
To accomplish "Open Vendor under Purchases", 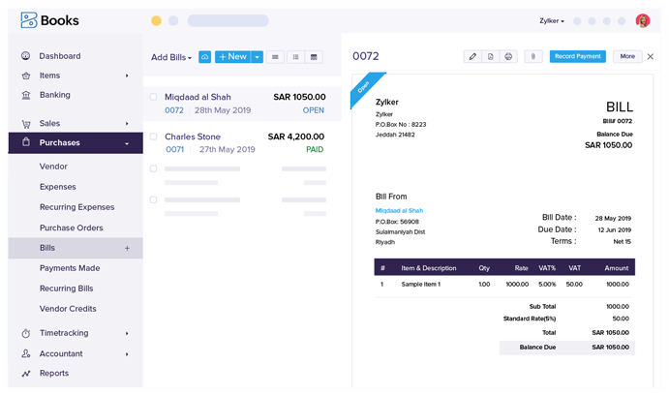I will (53, 167).
